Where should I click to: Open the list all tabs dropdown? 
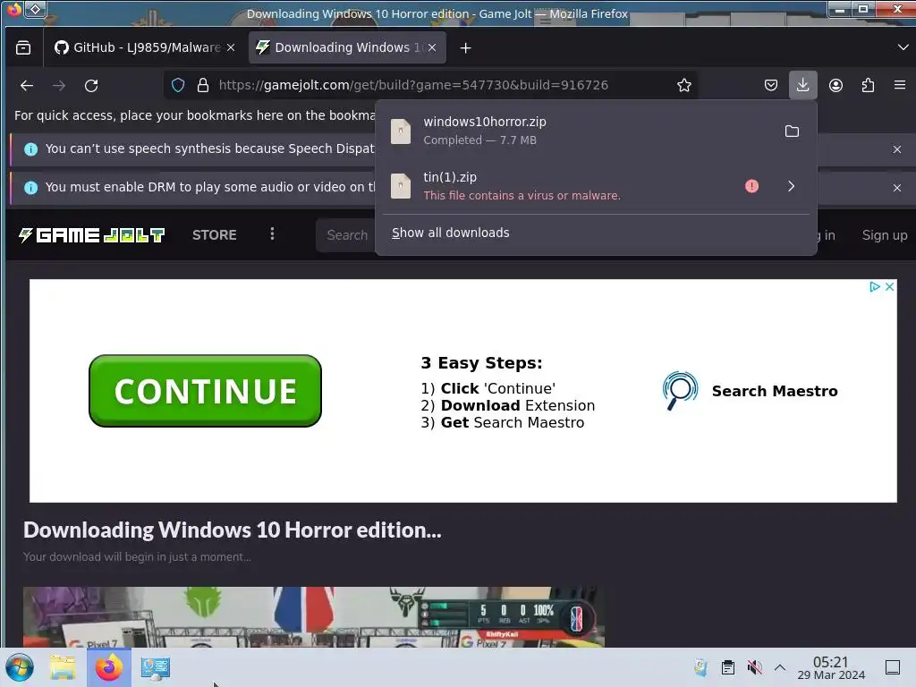[x=903, y=47]
